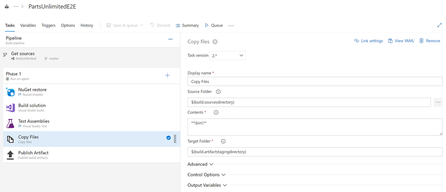Switch to the Triggers tab
Image resolution: width=446 pixels, height=192 pixels.
(48, 25)
